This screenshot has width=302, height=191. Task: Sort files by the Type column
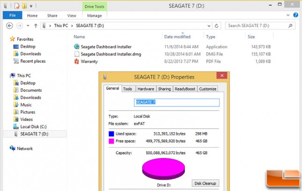(211, 37)
